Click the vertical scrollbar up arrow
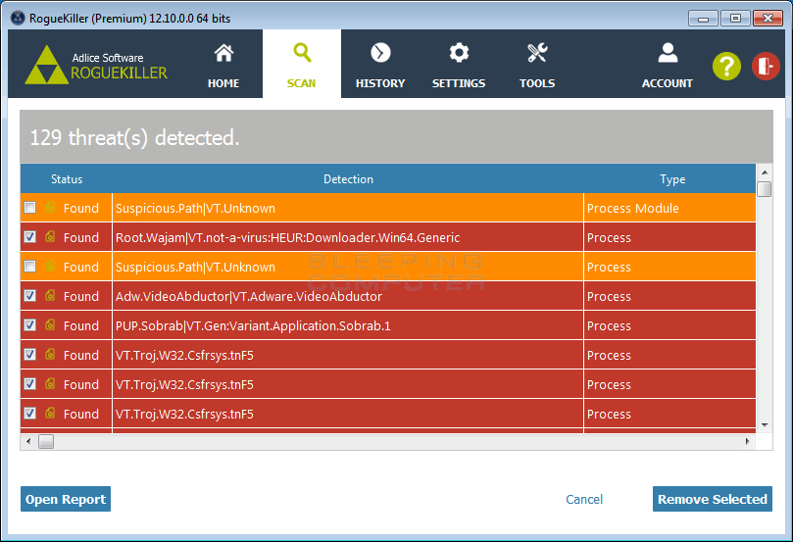Viewport: 793px width, 542px height. click(x=765, y=172)
